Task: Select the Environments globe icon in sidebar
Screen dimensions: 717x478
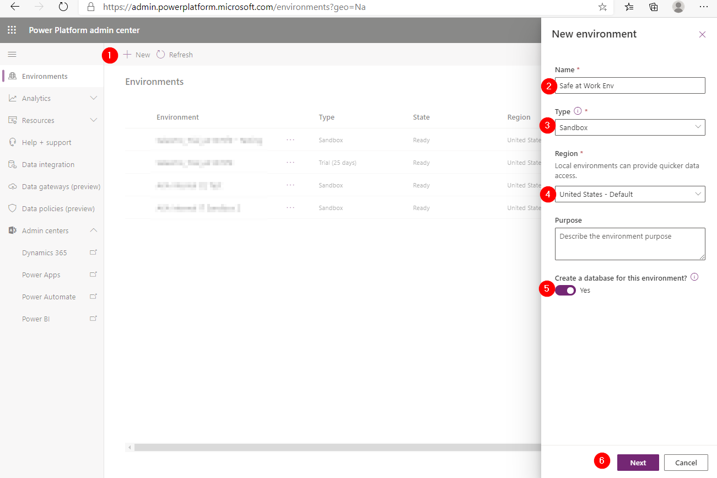Action: 12,76
